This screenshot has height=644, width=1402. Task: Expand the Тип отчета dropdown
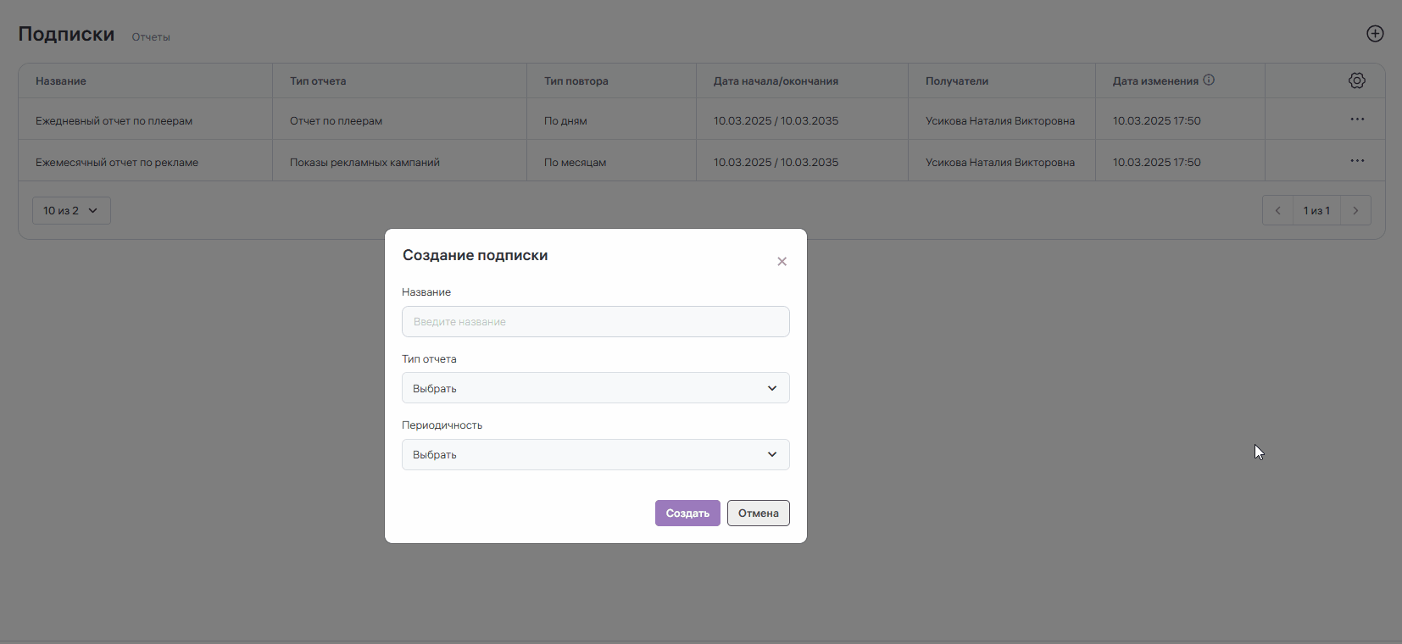click(595, 388)
